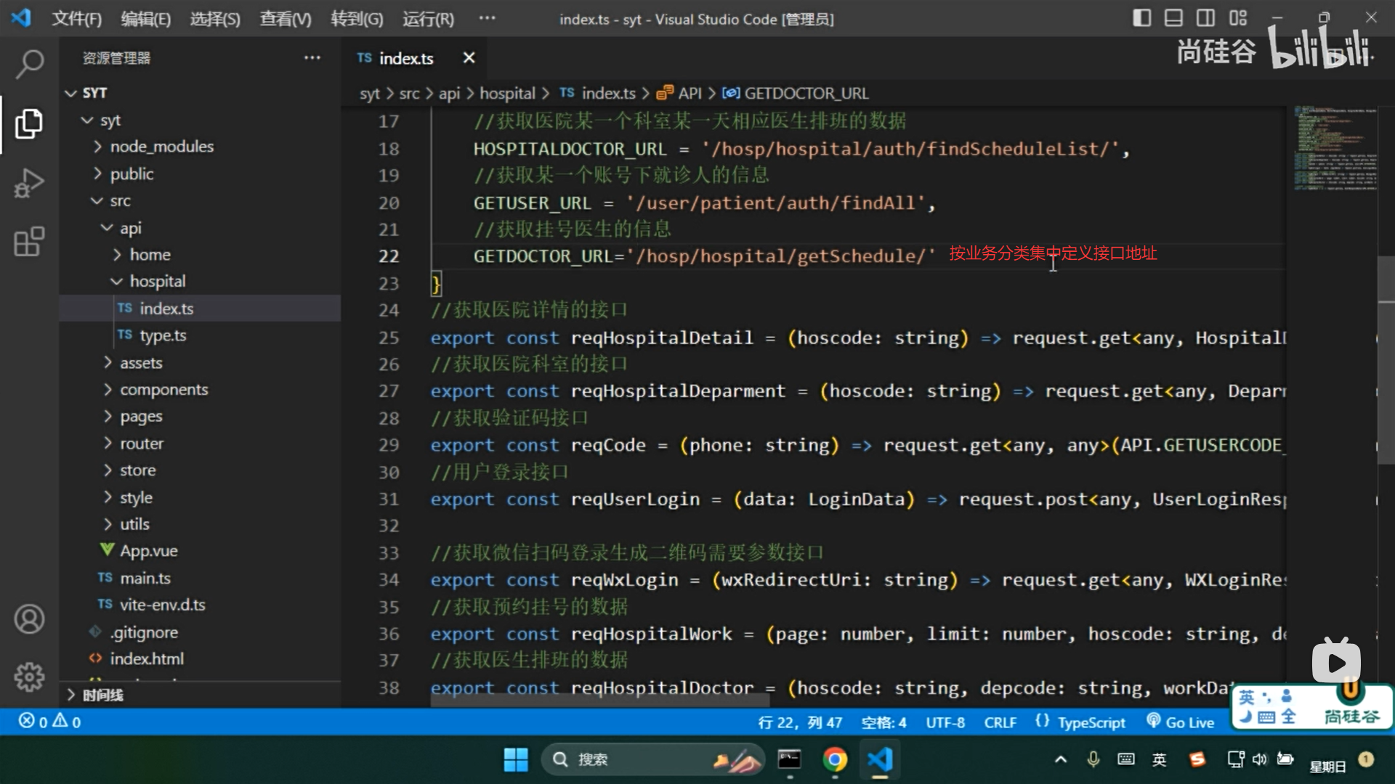Click errors and warnings status indicator
Screen dimensions: 1395x784
[x=49, y=722]
